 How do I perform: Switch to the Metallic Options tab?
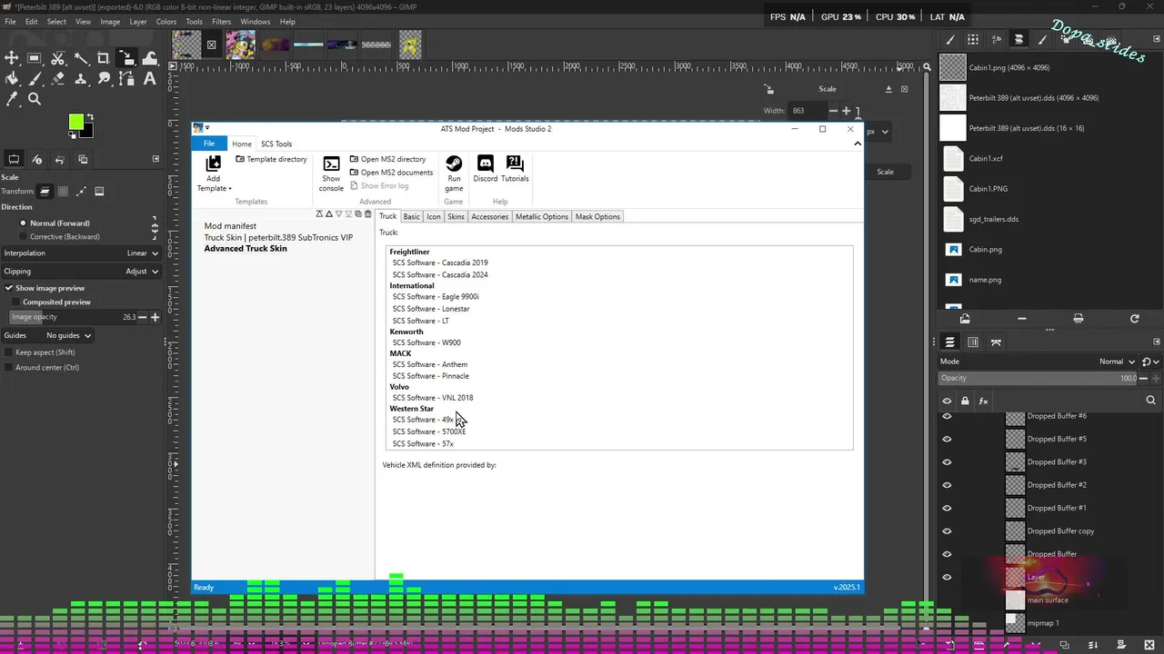click(542, 216)
